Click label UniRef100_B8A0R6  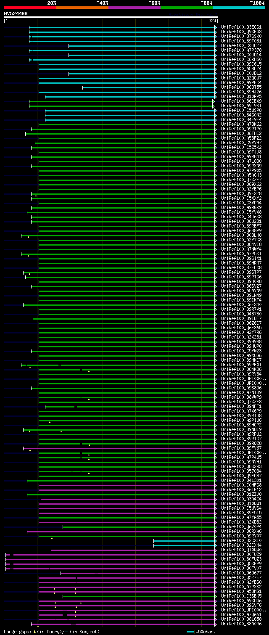point(241,624)
